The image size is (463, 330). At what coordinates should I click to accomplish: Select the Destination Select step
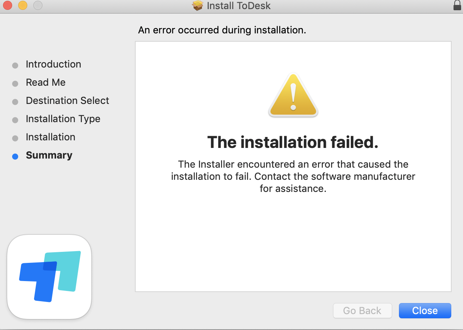67,101
